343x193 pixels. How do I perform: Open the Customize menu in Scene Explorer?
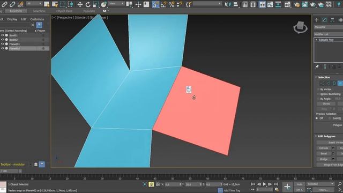(x=37, y=19)
